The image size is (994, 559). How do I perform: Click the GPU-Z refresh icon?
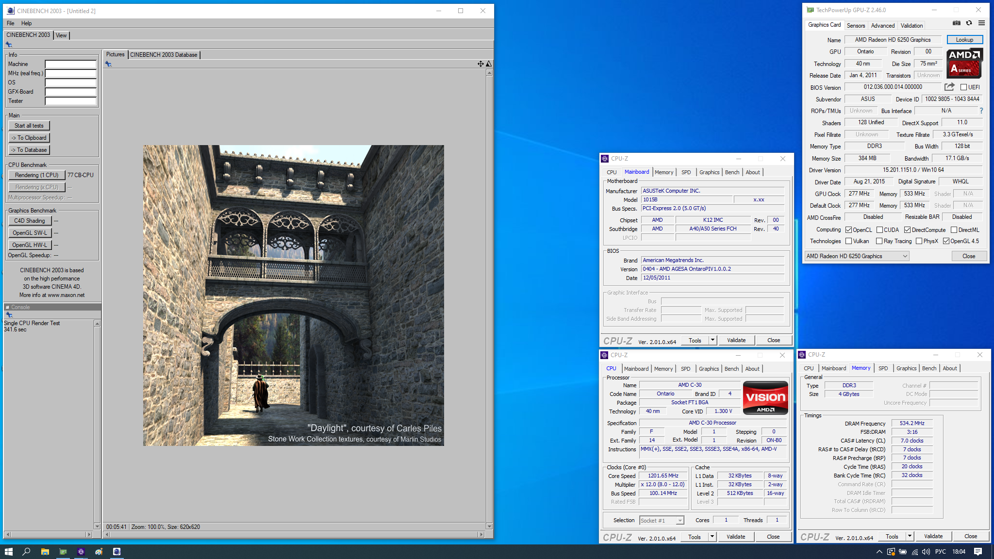[x=969, y=23]
